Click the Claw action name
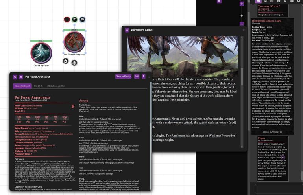The width and height of the screenshot is (303, 195). click(82, 138)
